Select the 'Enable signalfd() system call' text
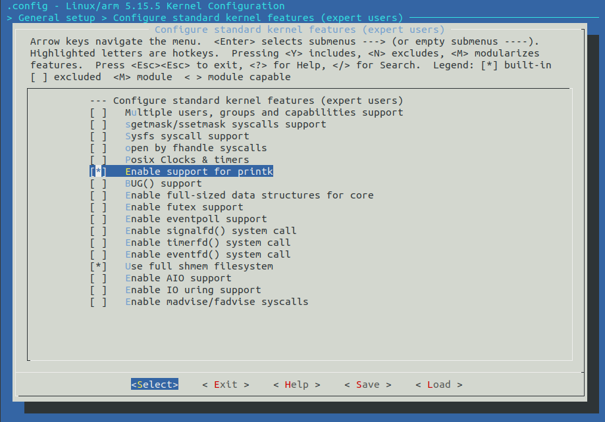 pyautogui.click(x=211, y=231)
